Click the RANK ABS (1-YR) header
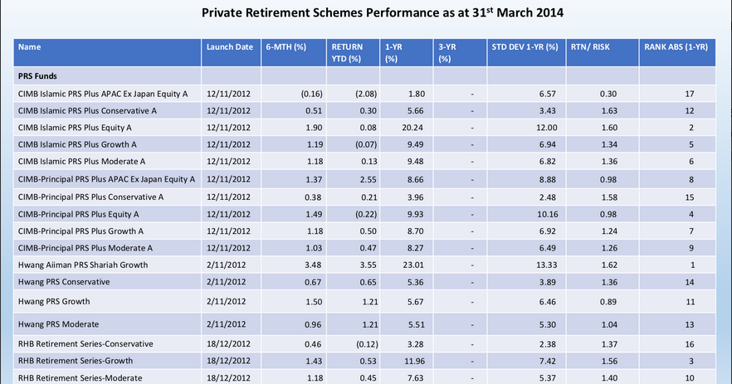Viewport: 732px width, 384px height. (x=677, y=52)
